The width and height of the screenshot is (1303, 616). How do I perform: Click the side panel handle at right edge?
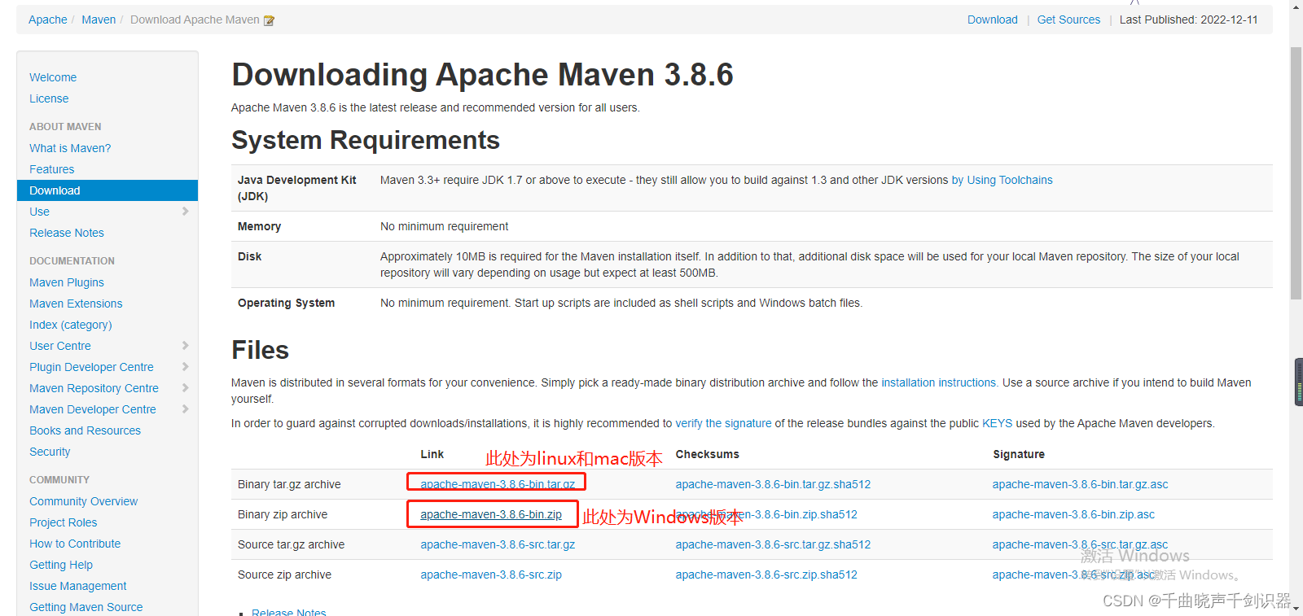[1299, 382]
